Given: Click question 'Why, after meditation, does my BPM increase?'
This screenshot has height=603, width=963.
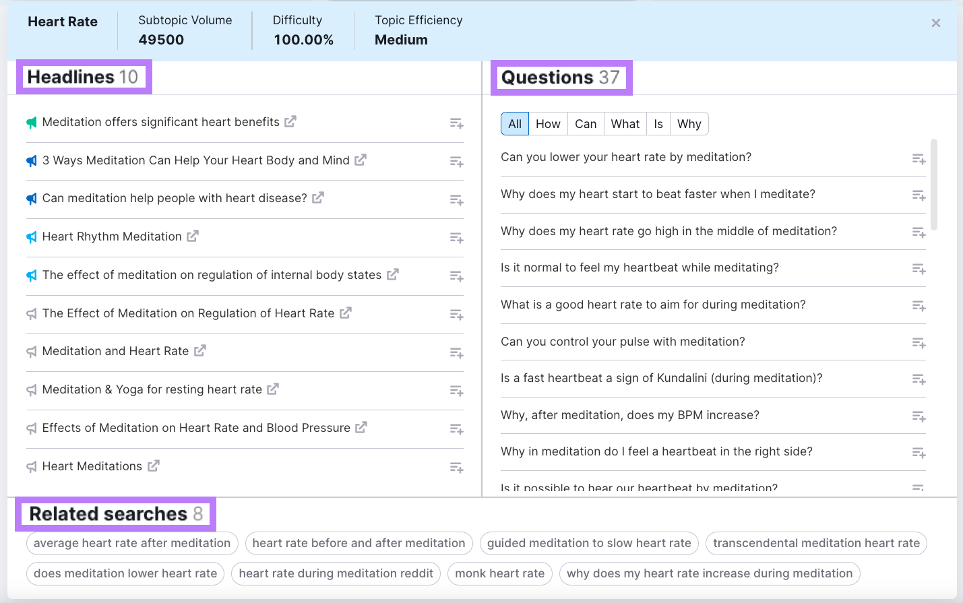Looking at the screenshot, I should (x=629, y=415).
